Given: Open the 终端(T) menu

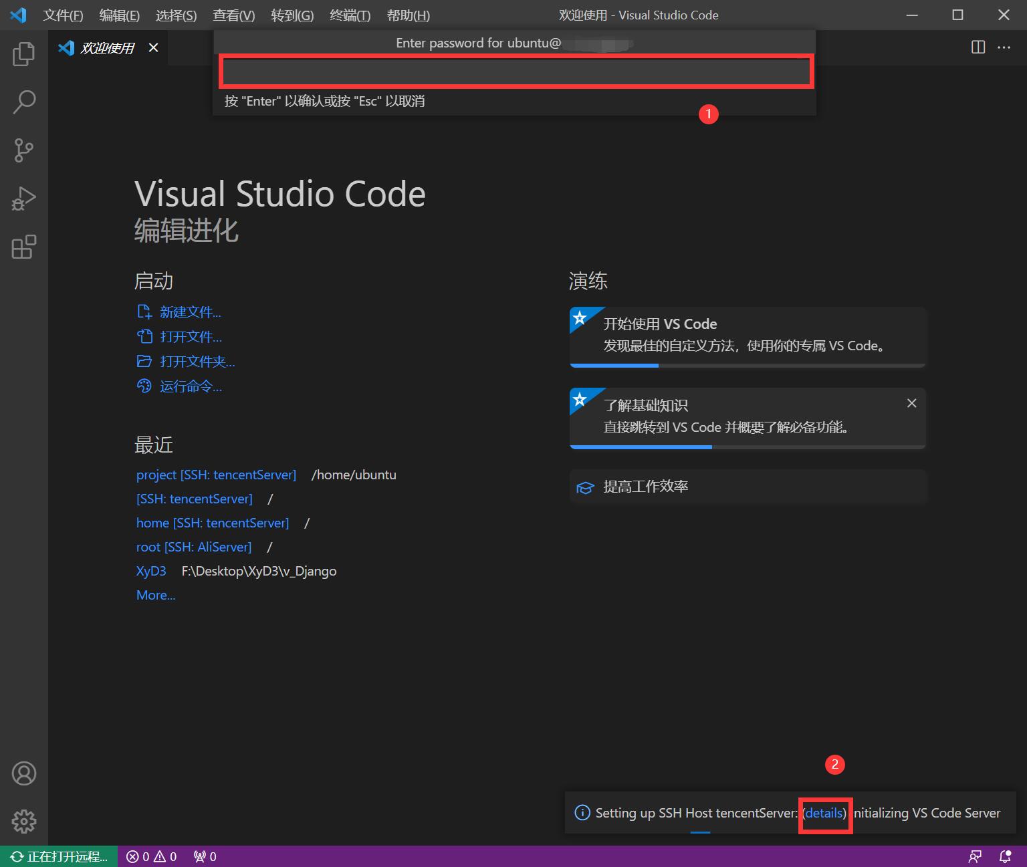Looking at the screenshot, I should point(350,15).
